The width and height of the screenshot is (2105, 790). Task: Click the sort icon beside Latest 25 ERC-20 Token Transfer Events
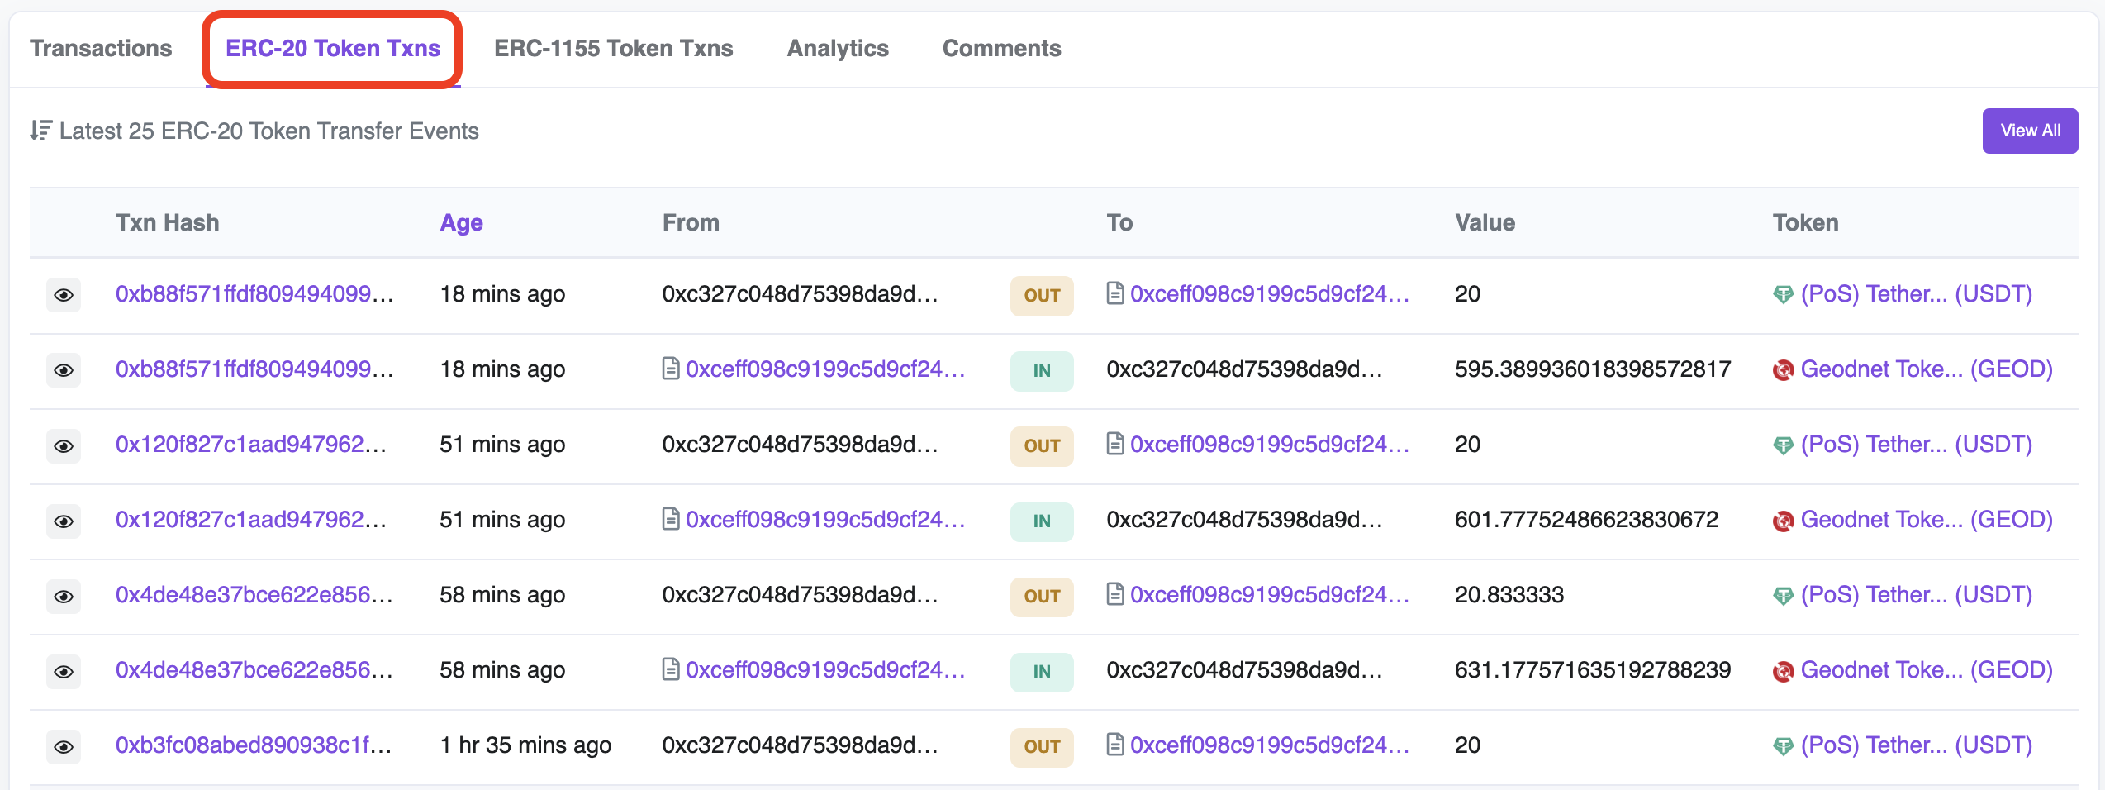click(x=40, y=131)
